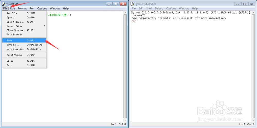Open the Window menu in Untitled editor

[x=55, y=8]
